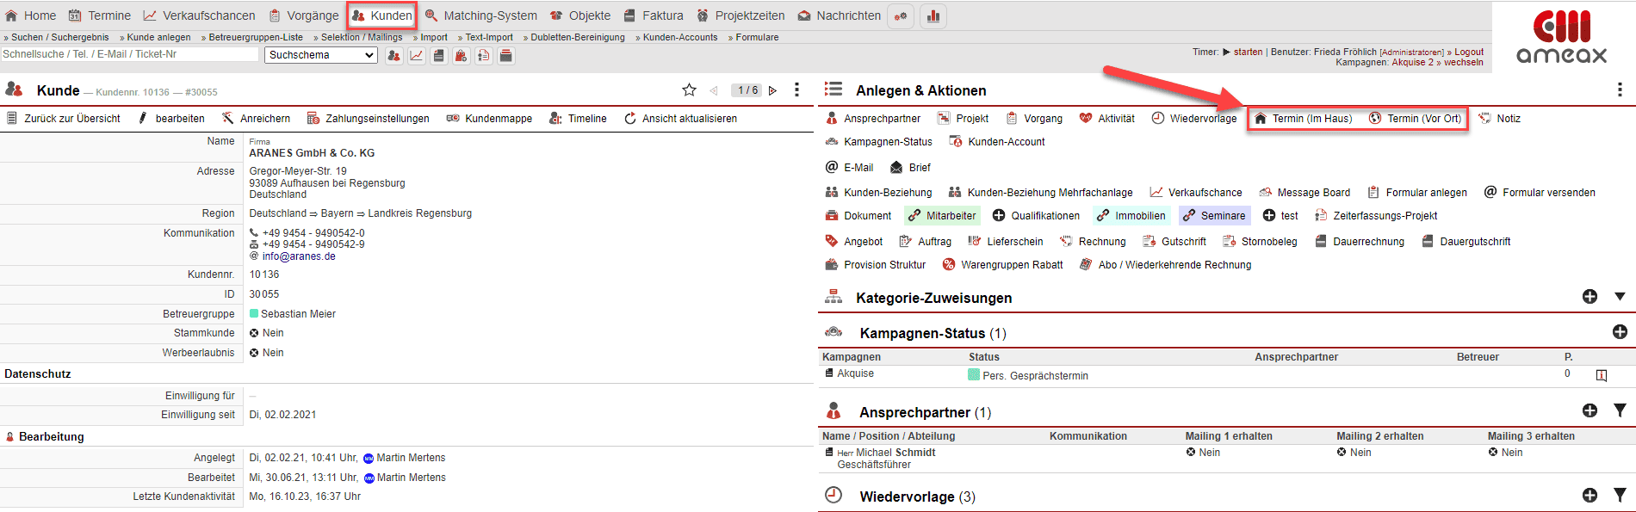
Task: Create a Termin (Im Haus) appointment
Action: click(x=1303, y=119)
